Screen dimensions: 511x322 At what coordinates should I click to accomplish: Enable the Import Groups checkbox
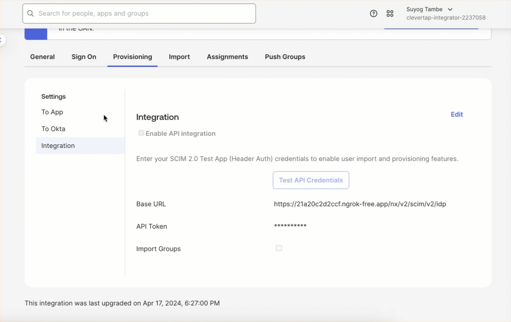(x=279, y=248)
